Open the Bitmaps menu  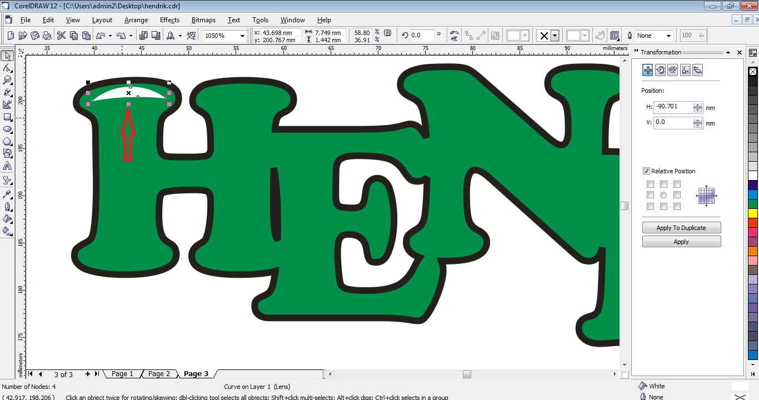click(203, 20)
